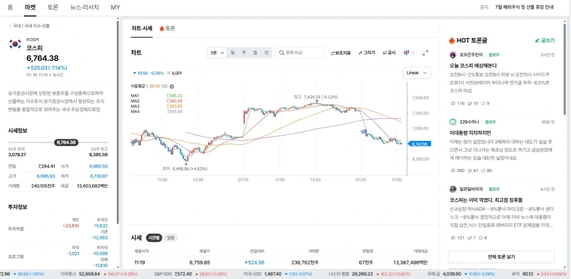This screenshot has width=571, height=279.
Task: Open the 홈 tab
Action: (10, 7)
